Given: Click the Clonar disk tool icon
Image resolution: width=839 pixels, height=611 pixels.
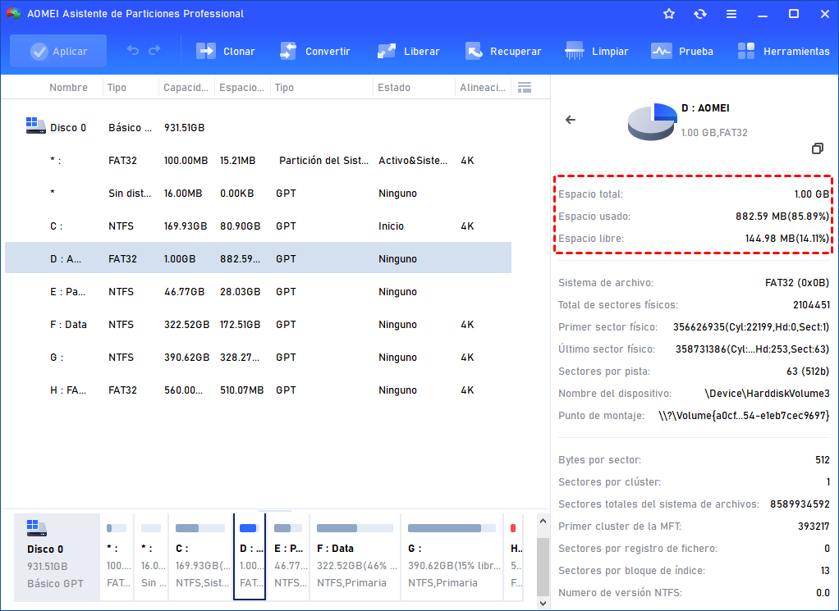Looking at the screenshot, I should 205,51.
